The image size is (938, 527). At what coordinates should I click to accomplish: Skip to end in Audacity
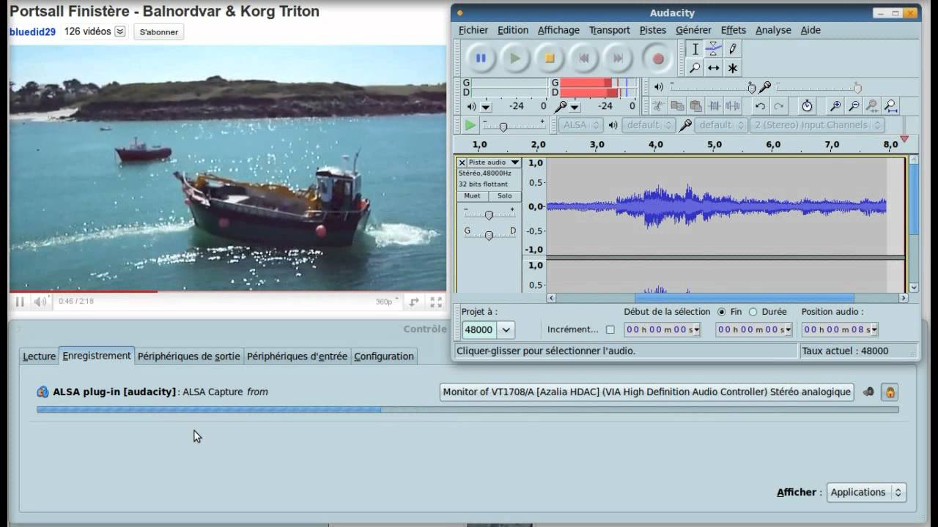click(x=618, y=59)
